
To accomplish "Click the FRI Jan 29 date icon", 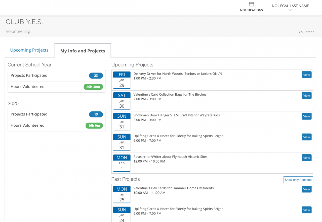I will [122, 80].
